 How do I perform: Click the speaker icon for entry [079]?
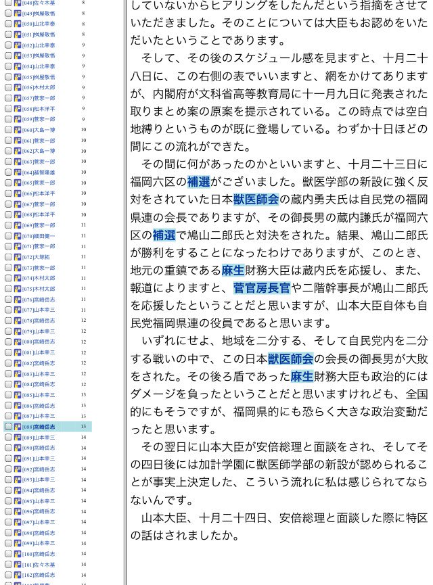tap(18, 331)
